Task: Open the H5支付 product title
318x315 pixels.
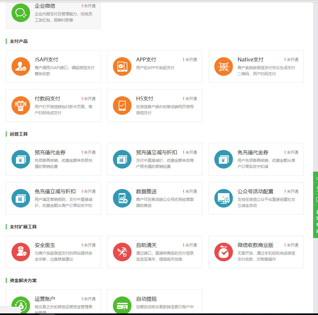Action: [145, 99]
